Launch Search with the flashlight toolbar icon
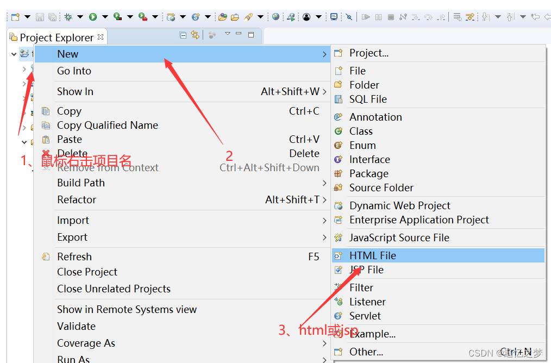 point(249,16)
